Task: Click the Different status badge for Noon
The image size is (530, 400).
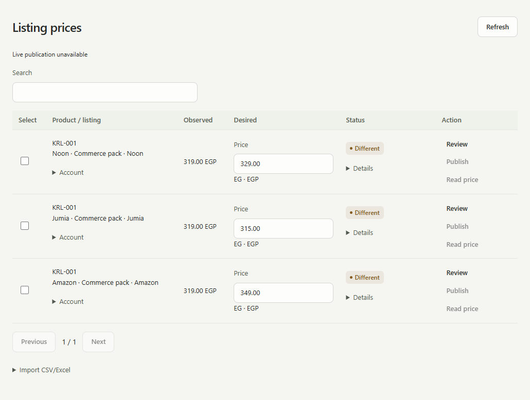Action: point(365,148)
